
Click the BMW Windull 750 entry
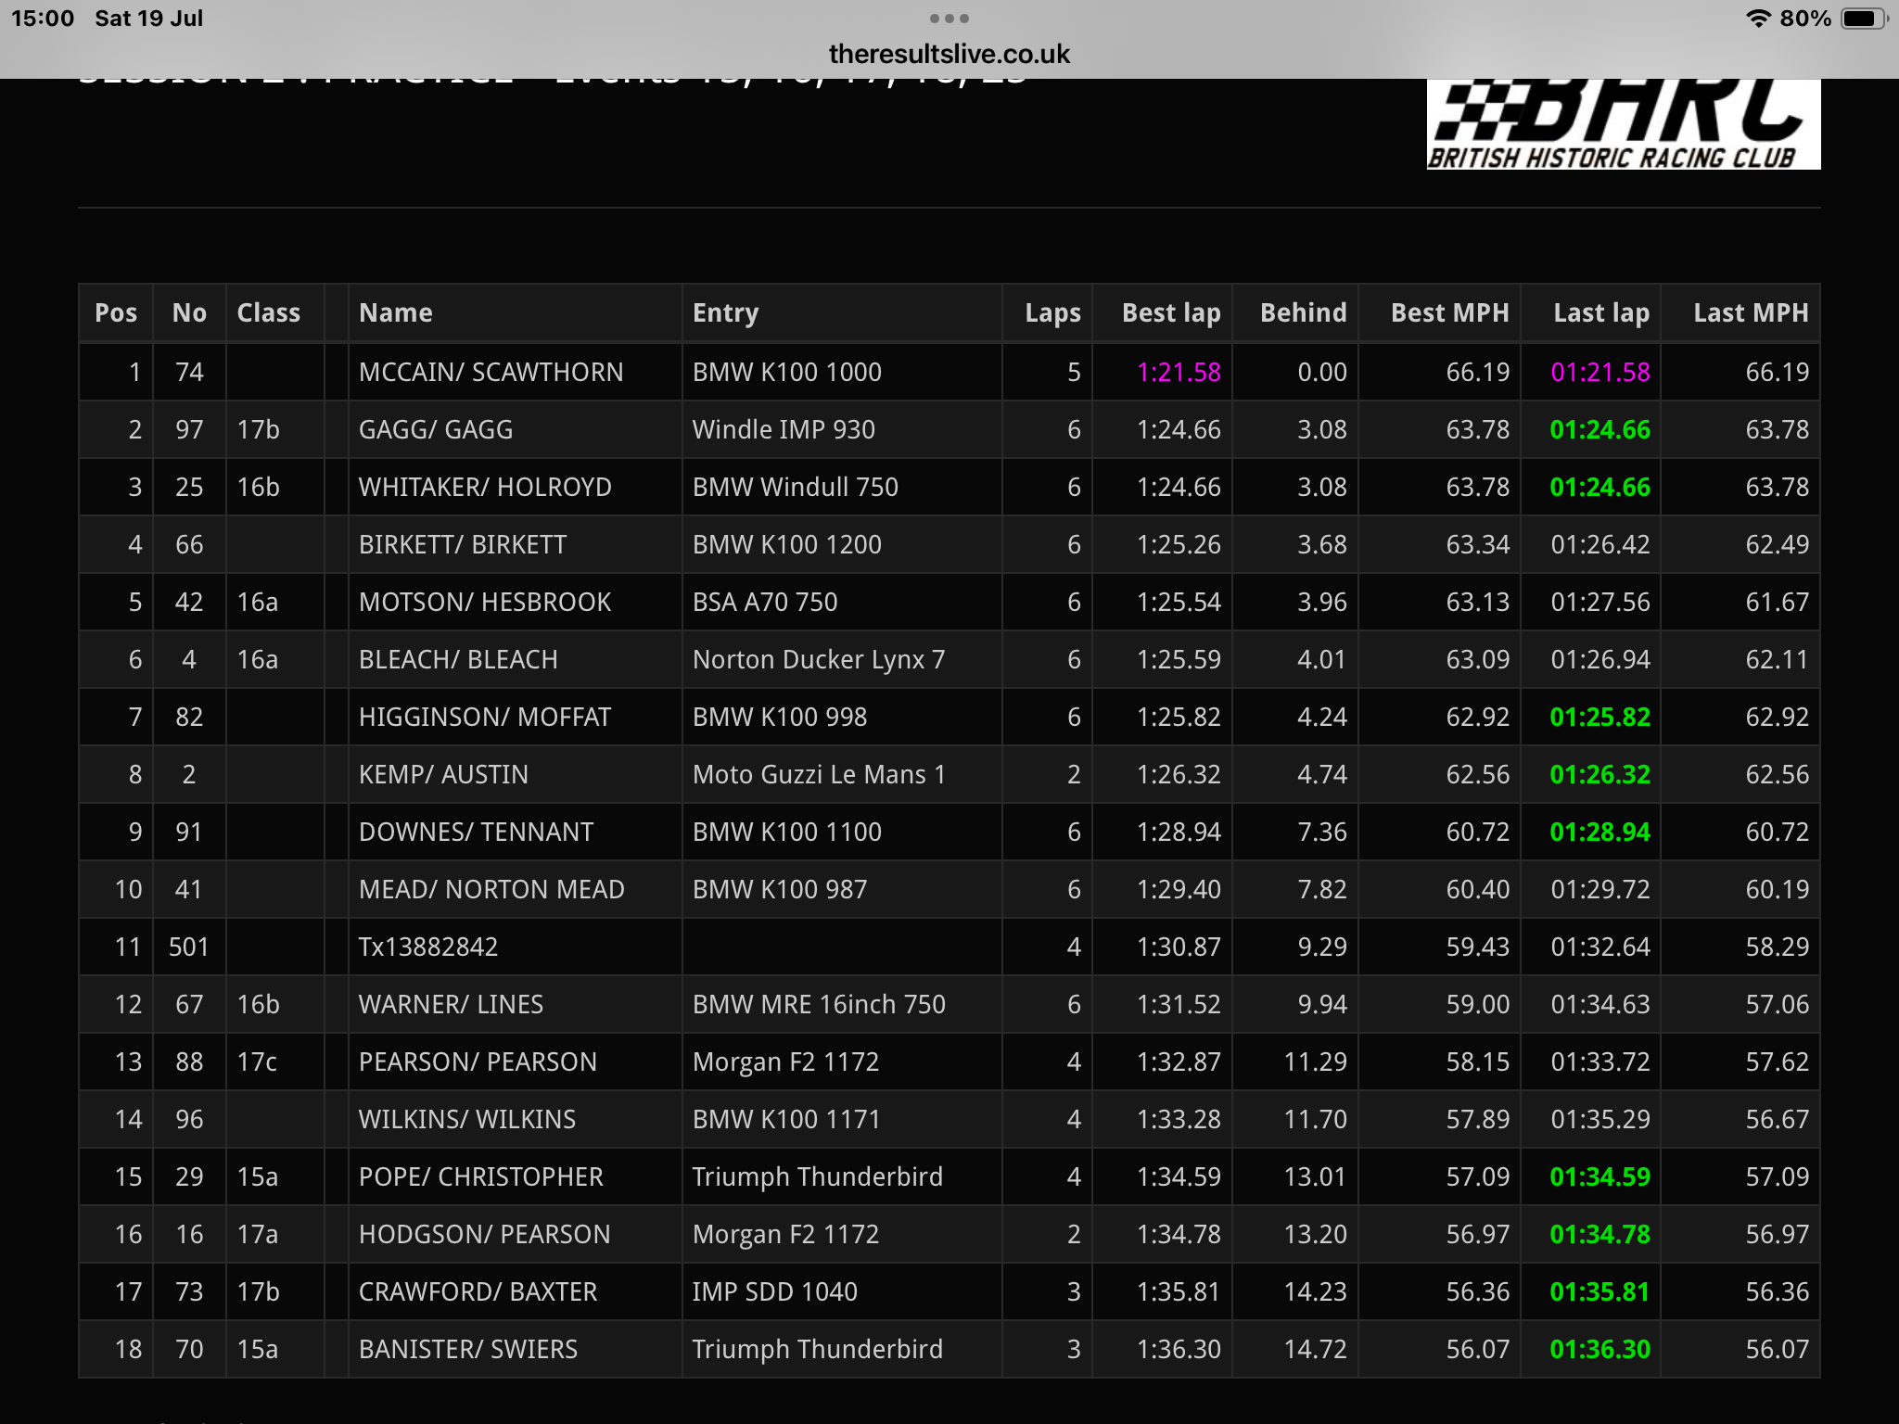click(795, 488)
